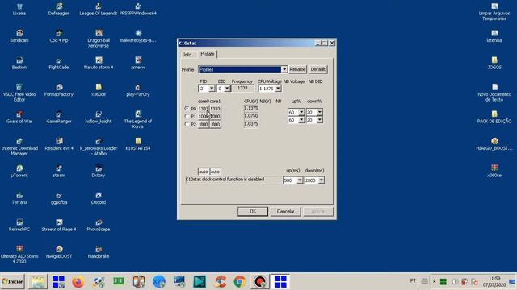Switch to the Info tab
This screenshot has height=290, width=517.
pyautogui.click(x=187, y=55)
